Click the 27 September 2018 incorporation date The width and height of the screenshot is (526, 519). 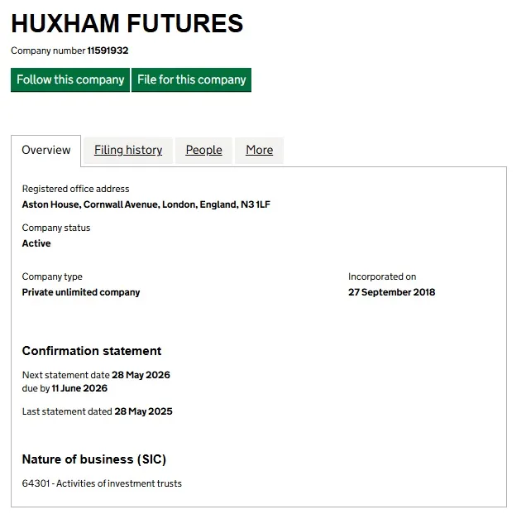391,292
